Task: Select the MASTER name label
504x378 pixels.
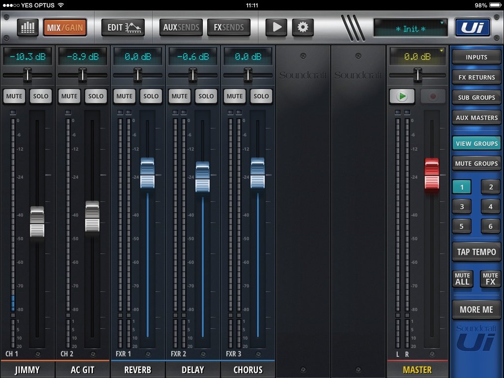Action: (417, 370)
